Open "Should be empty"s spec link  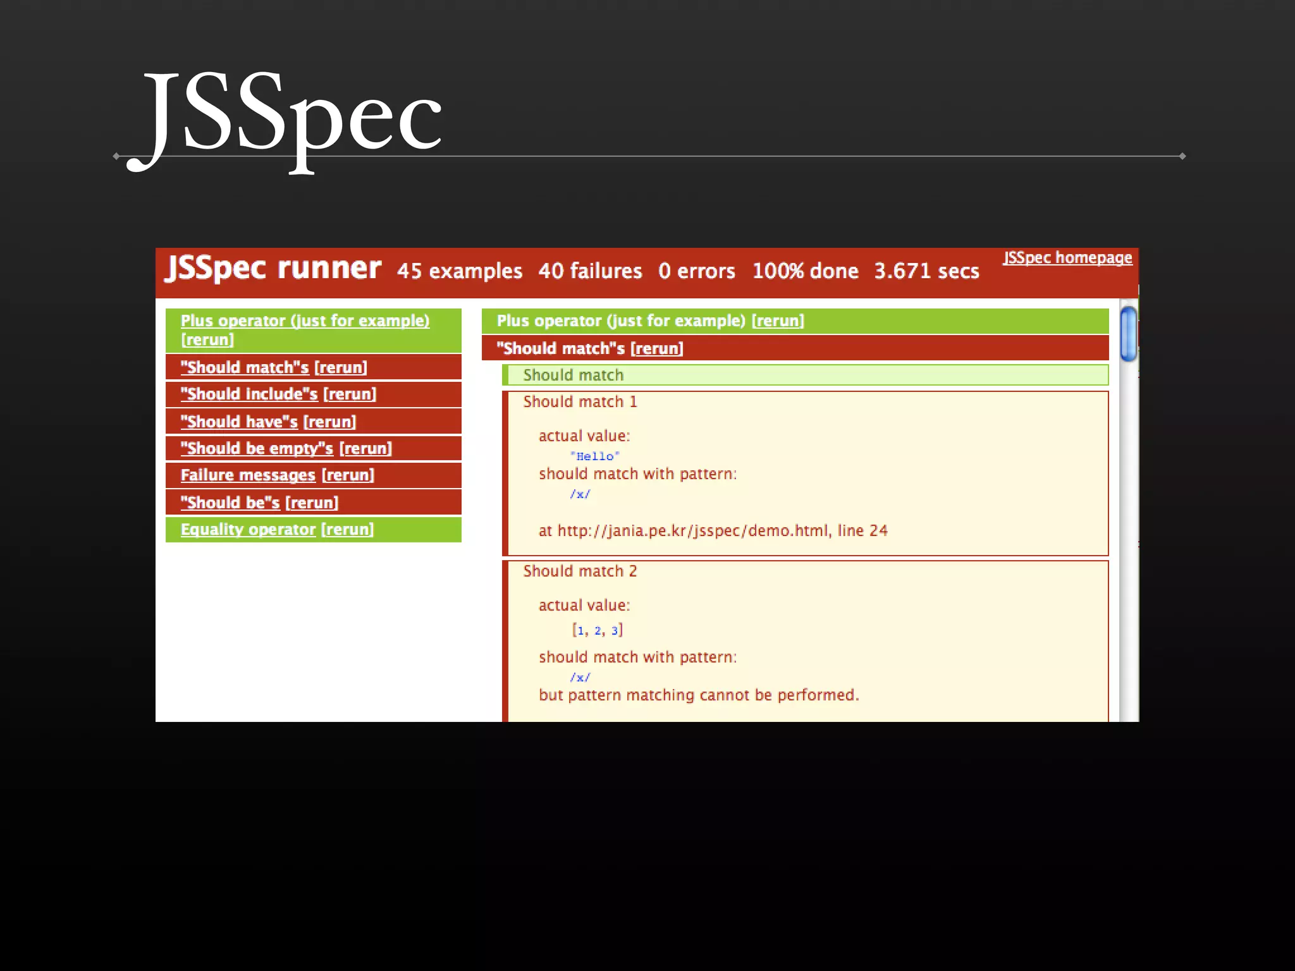(257, 448)
